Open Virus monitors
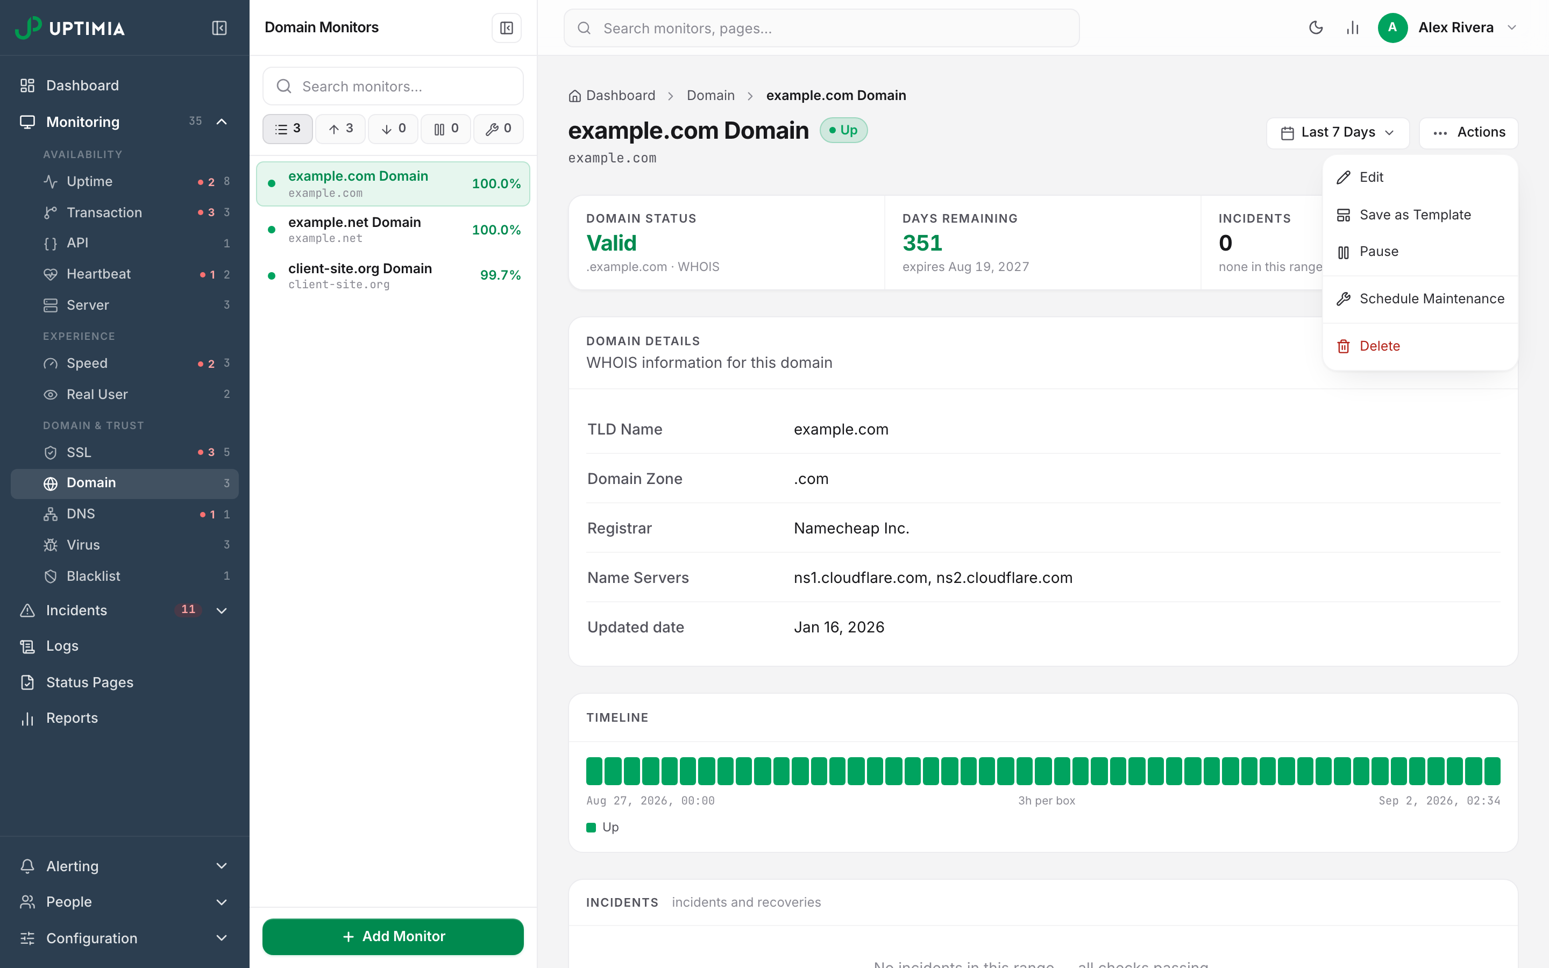Image resolution: width=1549 pixels, height=968 pixels. point(125,545)
